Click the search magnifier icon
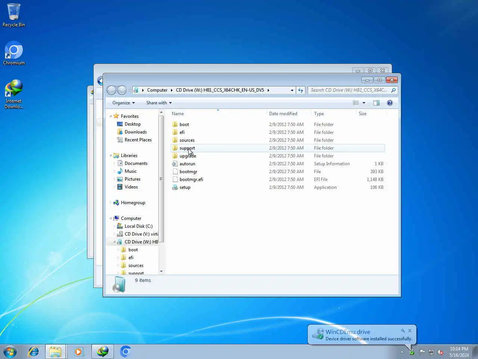 (393, 90)
